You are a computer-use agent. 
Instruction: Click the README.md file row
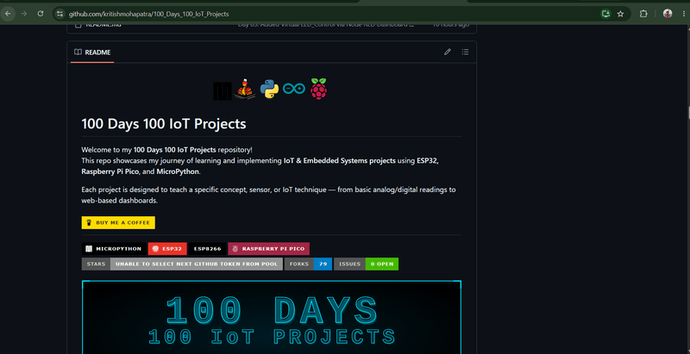[x=272, y=27]
